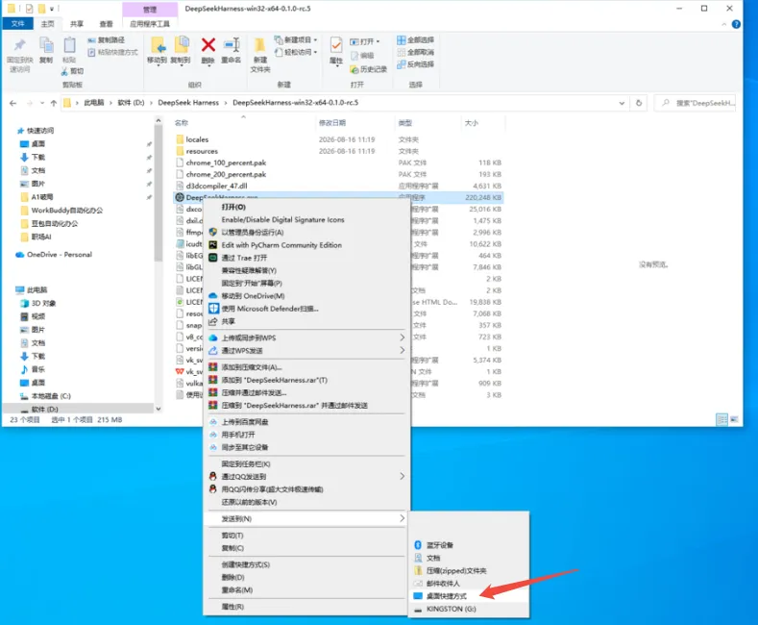Click the 新建文件夹 new folder icon

260,45
